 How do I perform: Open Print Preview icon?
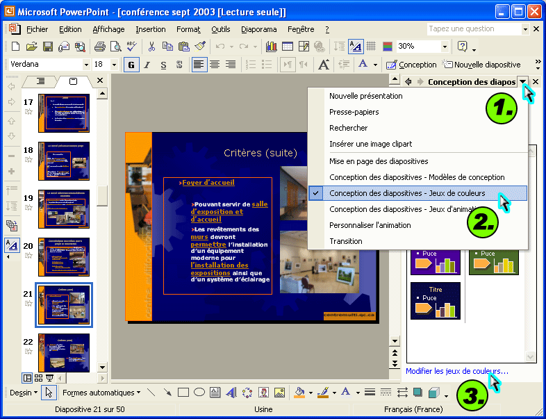point(115,47)
